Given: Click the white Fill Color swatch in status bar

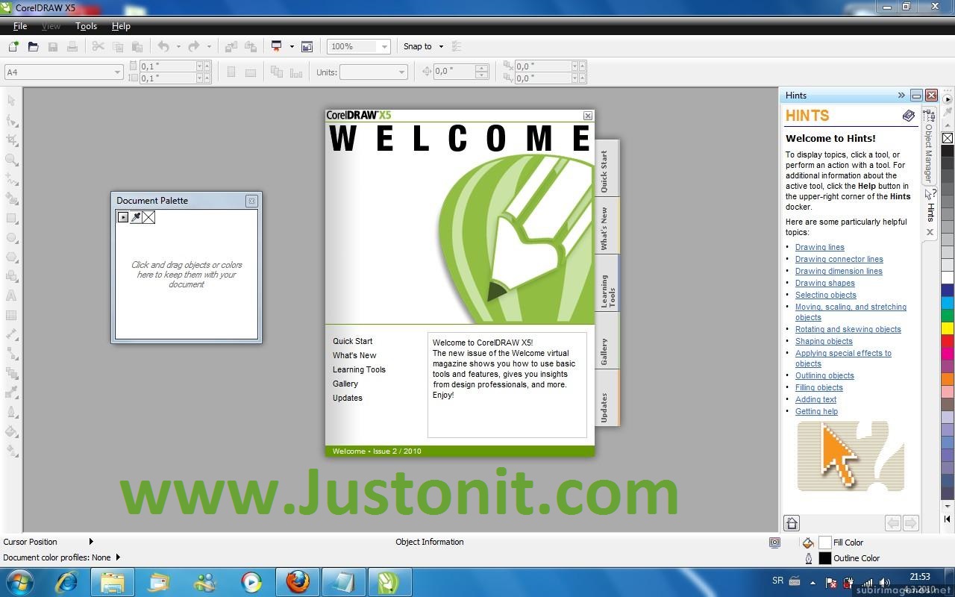Looking at the screenshot, I should point(824,543).
